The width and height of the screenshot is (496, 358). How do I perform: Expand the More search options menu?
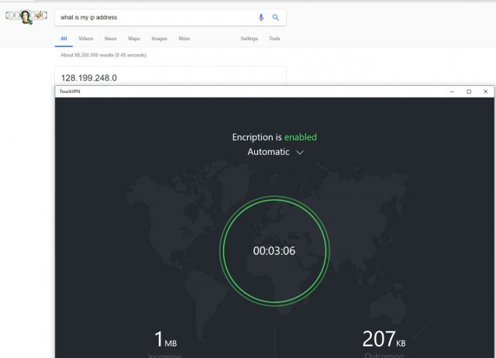(x=184, y=39)
